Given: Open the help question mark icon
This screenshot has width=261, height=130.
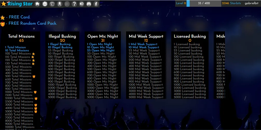Looking at the screenshot, I should click(x=74, y=4).
